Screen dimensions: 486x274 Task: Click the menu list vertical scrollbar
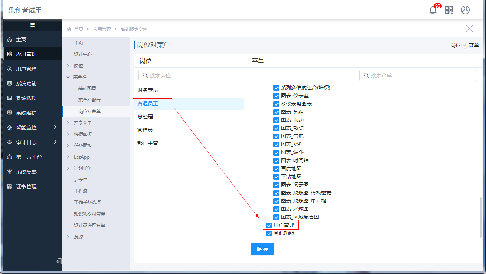tap(480, 217)
